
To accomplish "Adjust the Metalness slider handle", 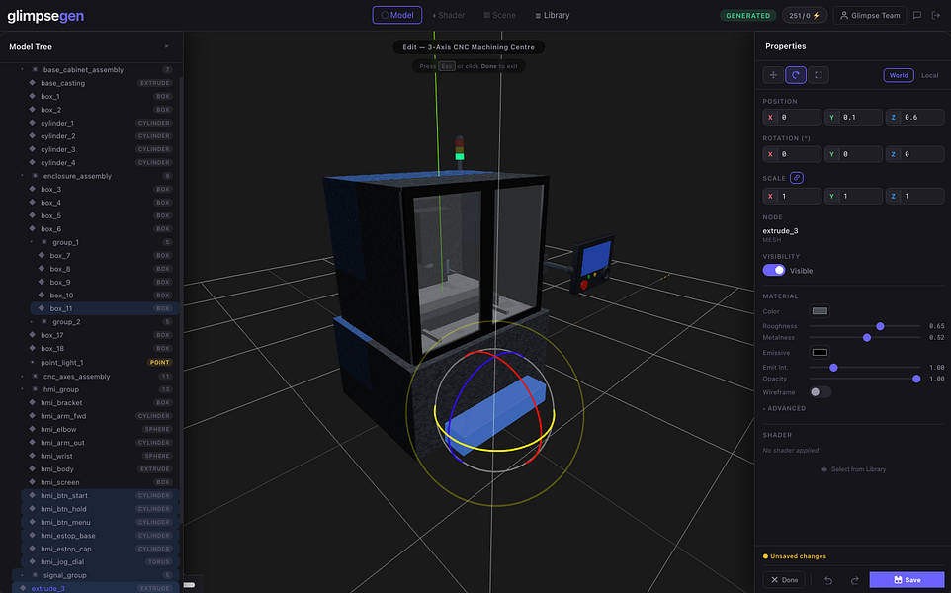I will coord(867,338).
